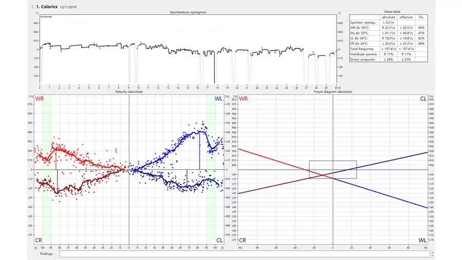Click the Direct. prepond. row label
The height and width of the screenshot is (260, 462).
(363, 59)
